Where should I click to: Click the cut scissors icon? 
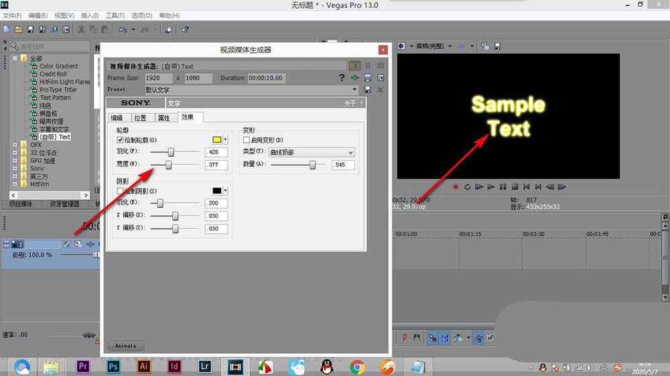click(x=81, y=29)
